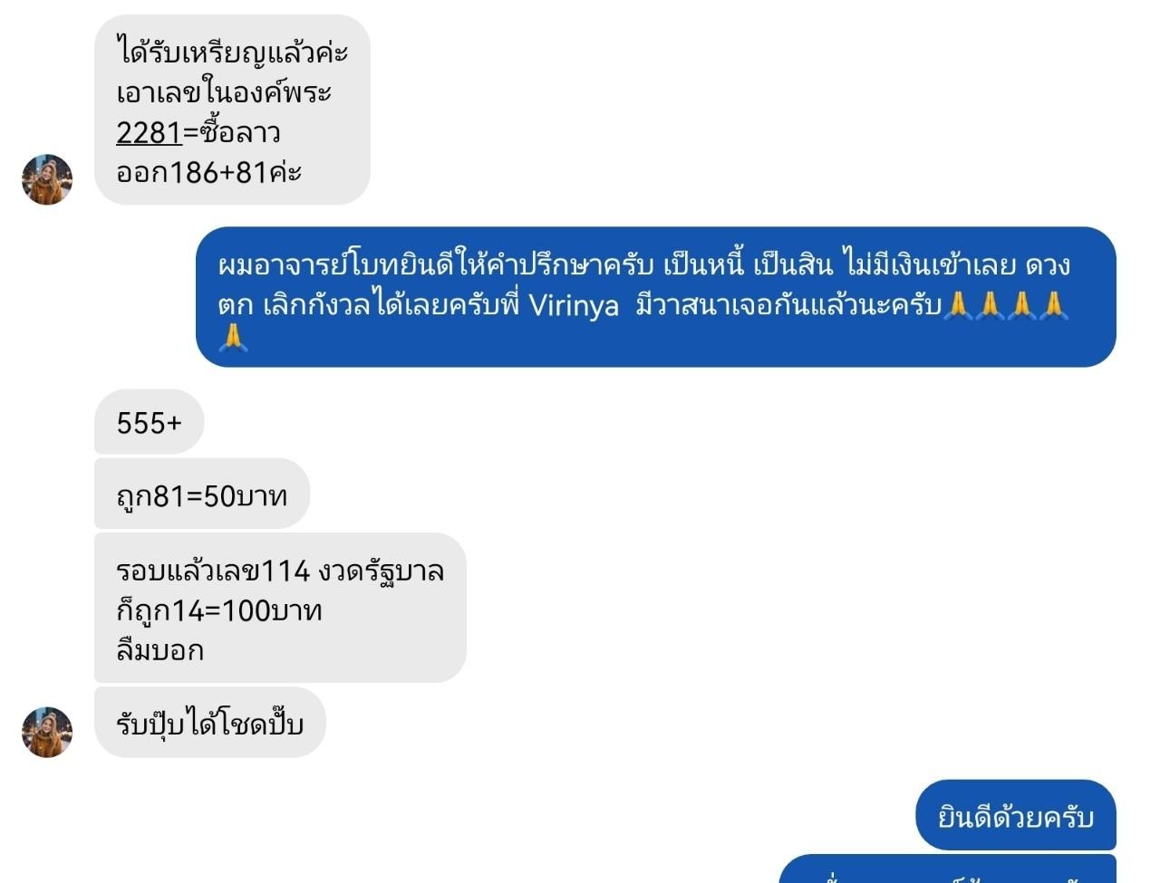The image size is (1160, 883).
Task: Open the underlined 2281 number link
Action: click(x=150, y=133)
